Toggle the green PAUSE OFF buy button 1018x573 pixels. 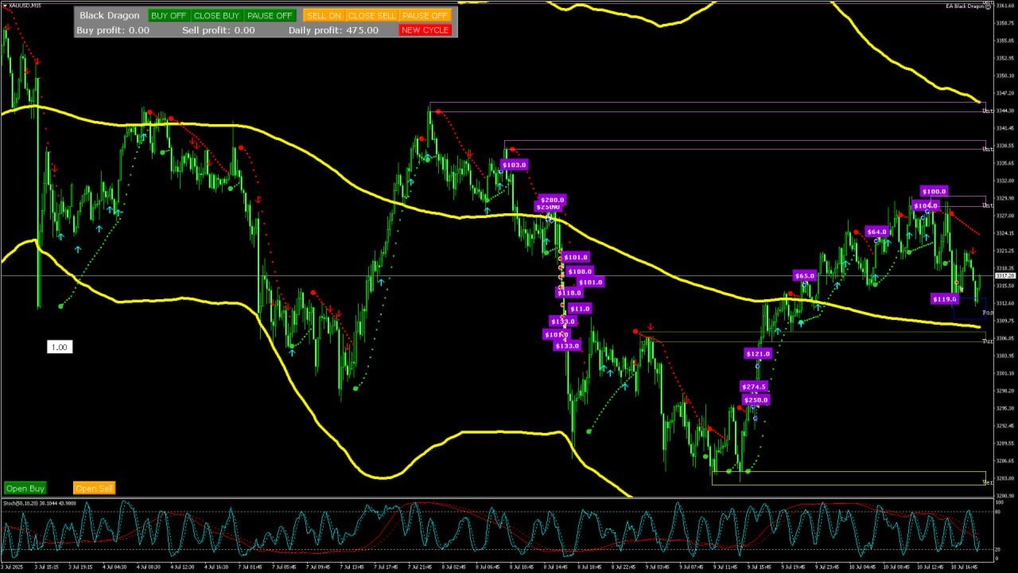coord(270,15)
